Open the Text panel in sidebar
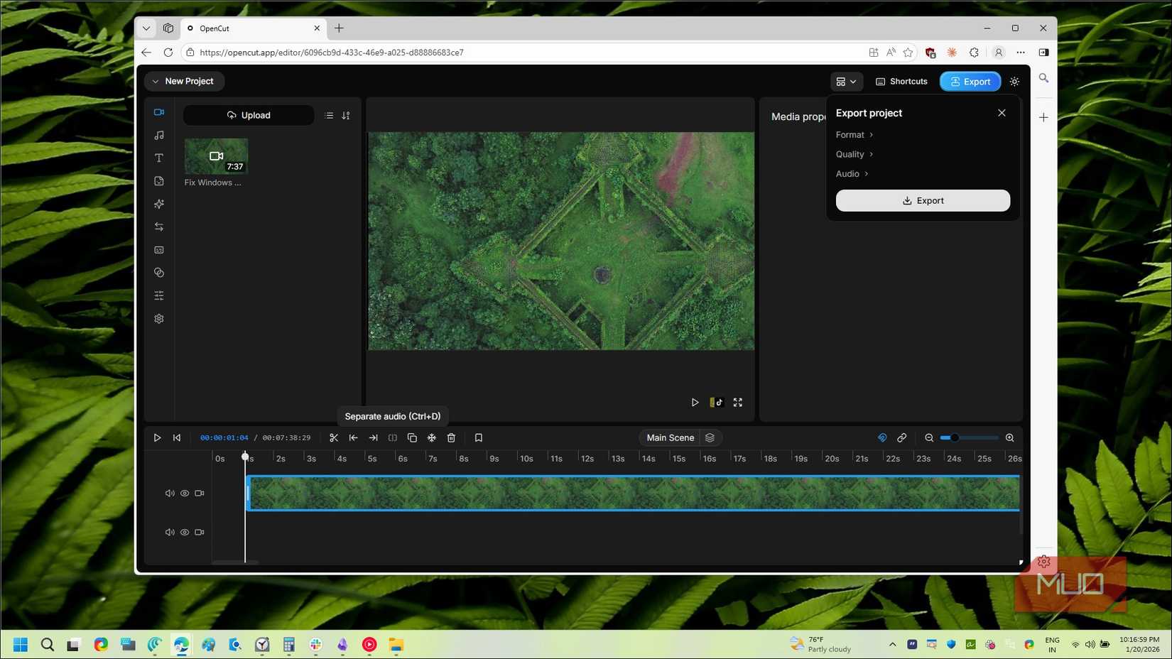This screenshot has height=659, width=1172. [159, 158]
